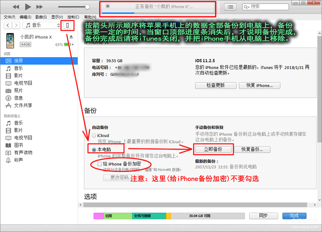This screenshot has height=232, width=322.
Task: Click the 检查更新 button
Action: pos(215,85)
